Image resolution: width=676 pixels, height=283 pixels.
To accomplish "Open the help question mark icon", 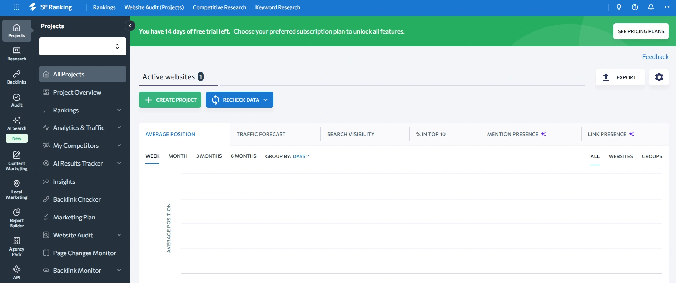I will (635, 7).
